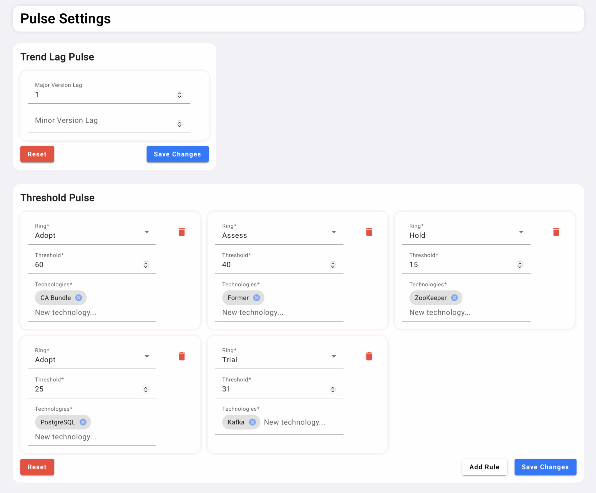Select the Former chip label
Viewport: 596px width, 493px height.
coord(238,298)
